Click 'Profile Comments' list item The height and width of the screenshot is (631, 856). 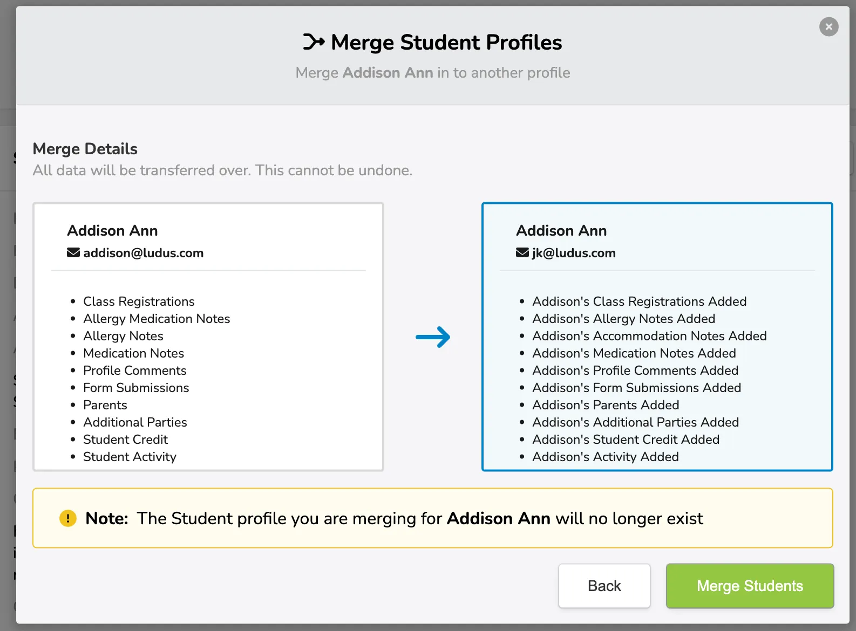pos(134,371)
